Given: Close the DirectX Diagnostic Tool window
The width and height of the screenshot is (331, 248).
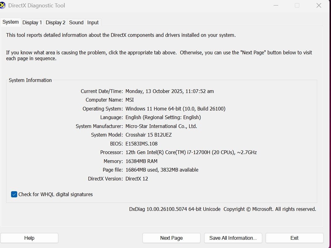Looking at the screenshot, I should coord(319,6).
